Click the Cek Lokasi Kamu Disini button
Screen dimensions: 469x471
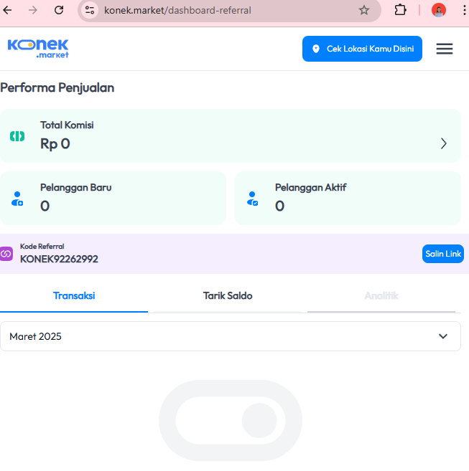(362, 49)
